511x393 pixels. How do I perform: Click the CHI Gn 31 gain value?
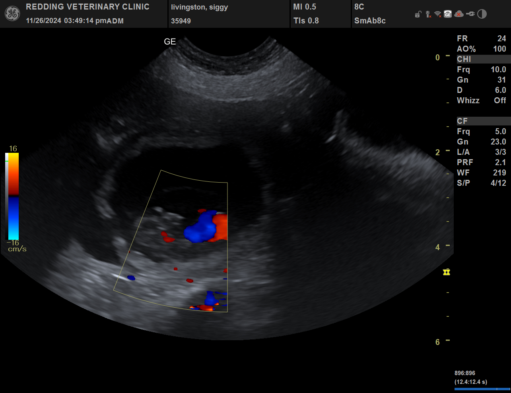click(x=481, y=80)
